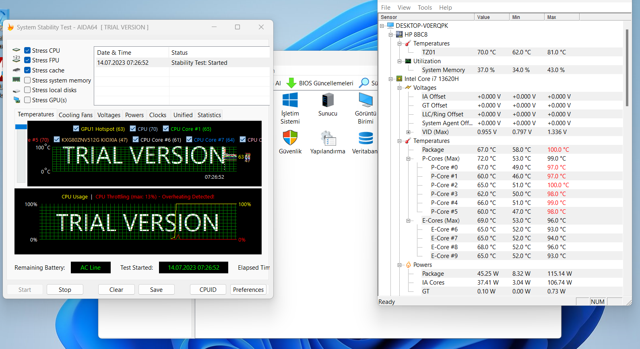Open the Preferences button
The image size is (640, 349).
coord(248,289)
